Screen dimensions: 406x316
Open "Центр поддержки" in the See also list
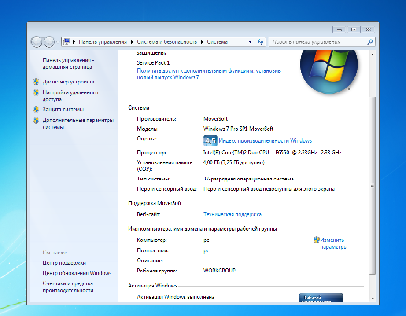(x=64, y=263)
